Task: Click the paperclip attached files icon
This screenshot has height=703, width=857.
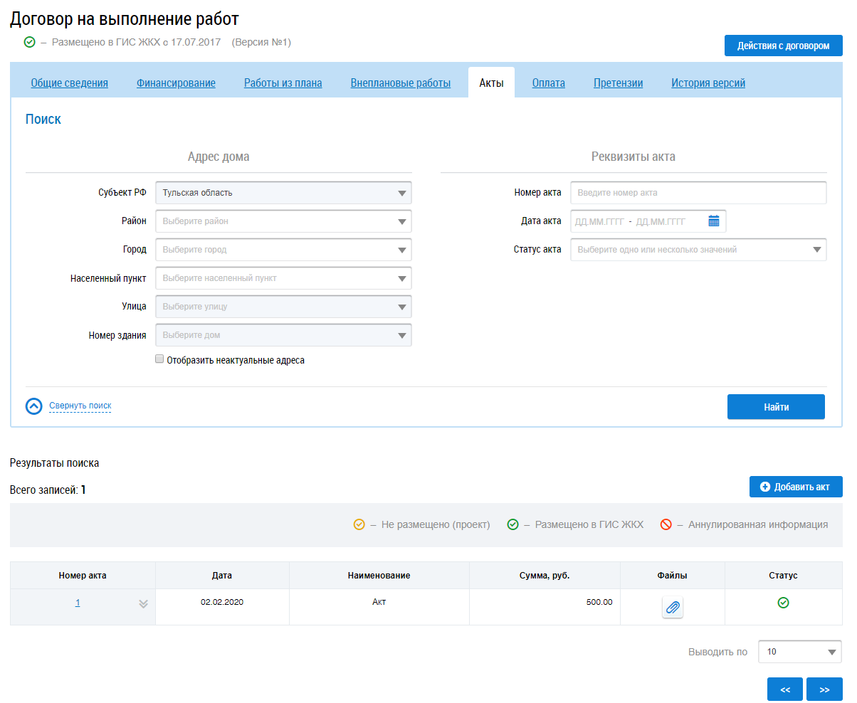Action: tap(672, 608)
